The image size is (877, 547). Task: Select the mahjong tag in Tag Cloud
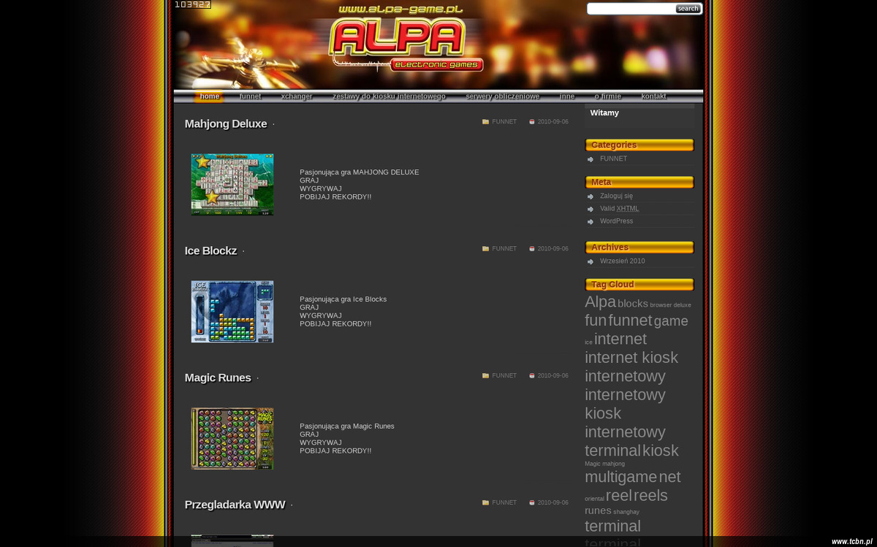pyautogui.click(x=614, y=464)
